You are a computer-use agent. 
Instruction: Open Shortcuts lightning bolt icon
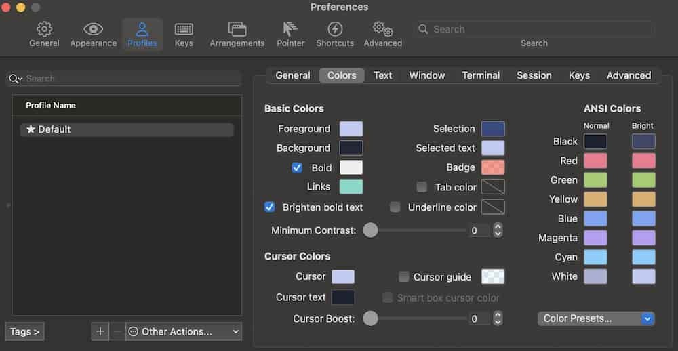[335, 29]
